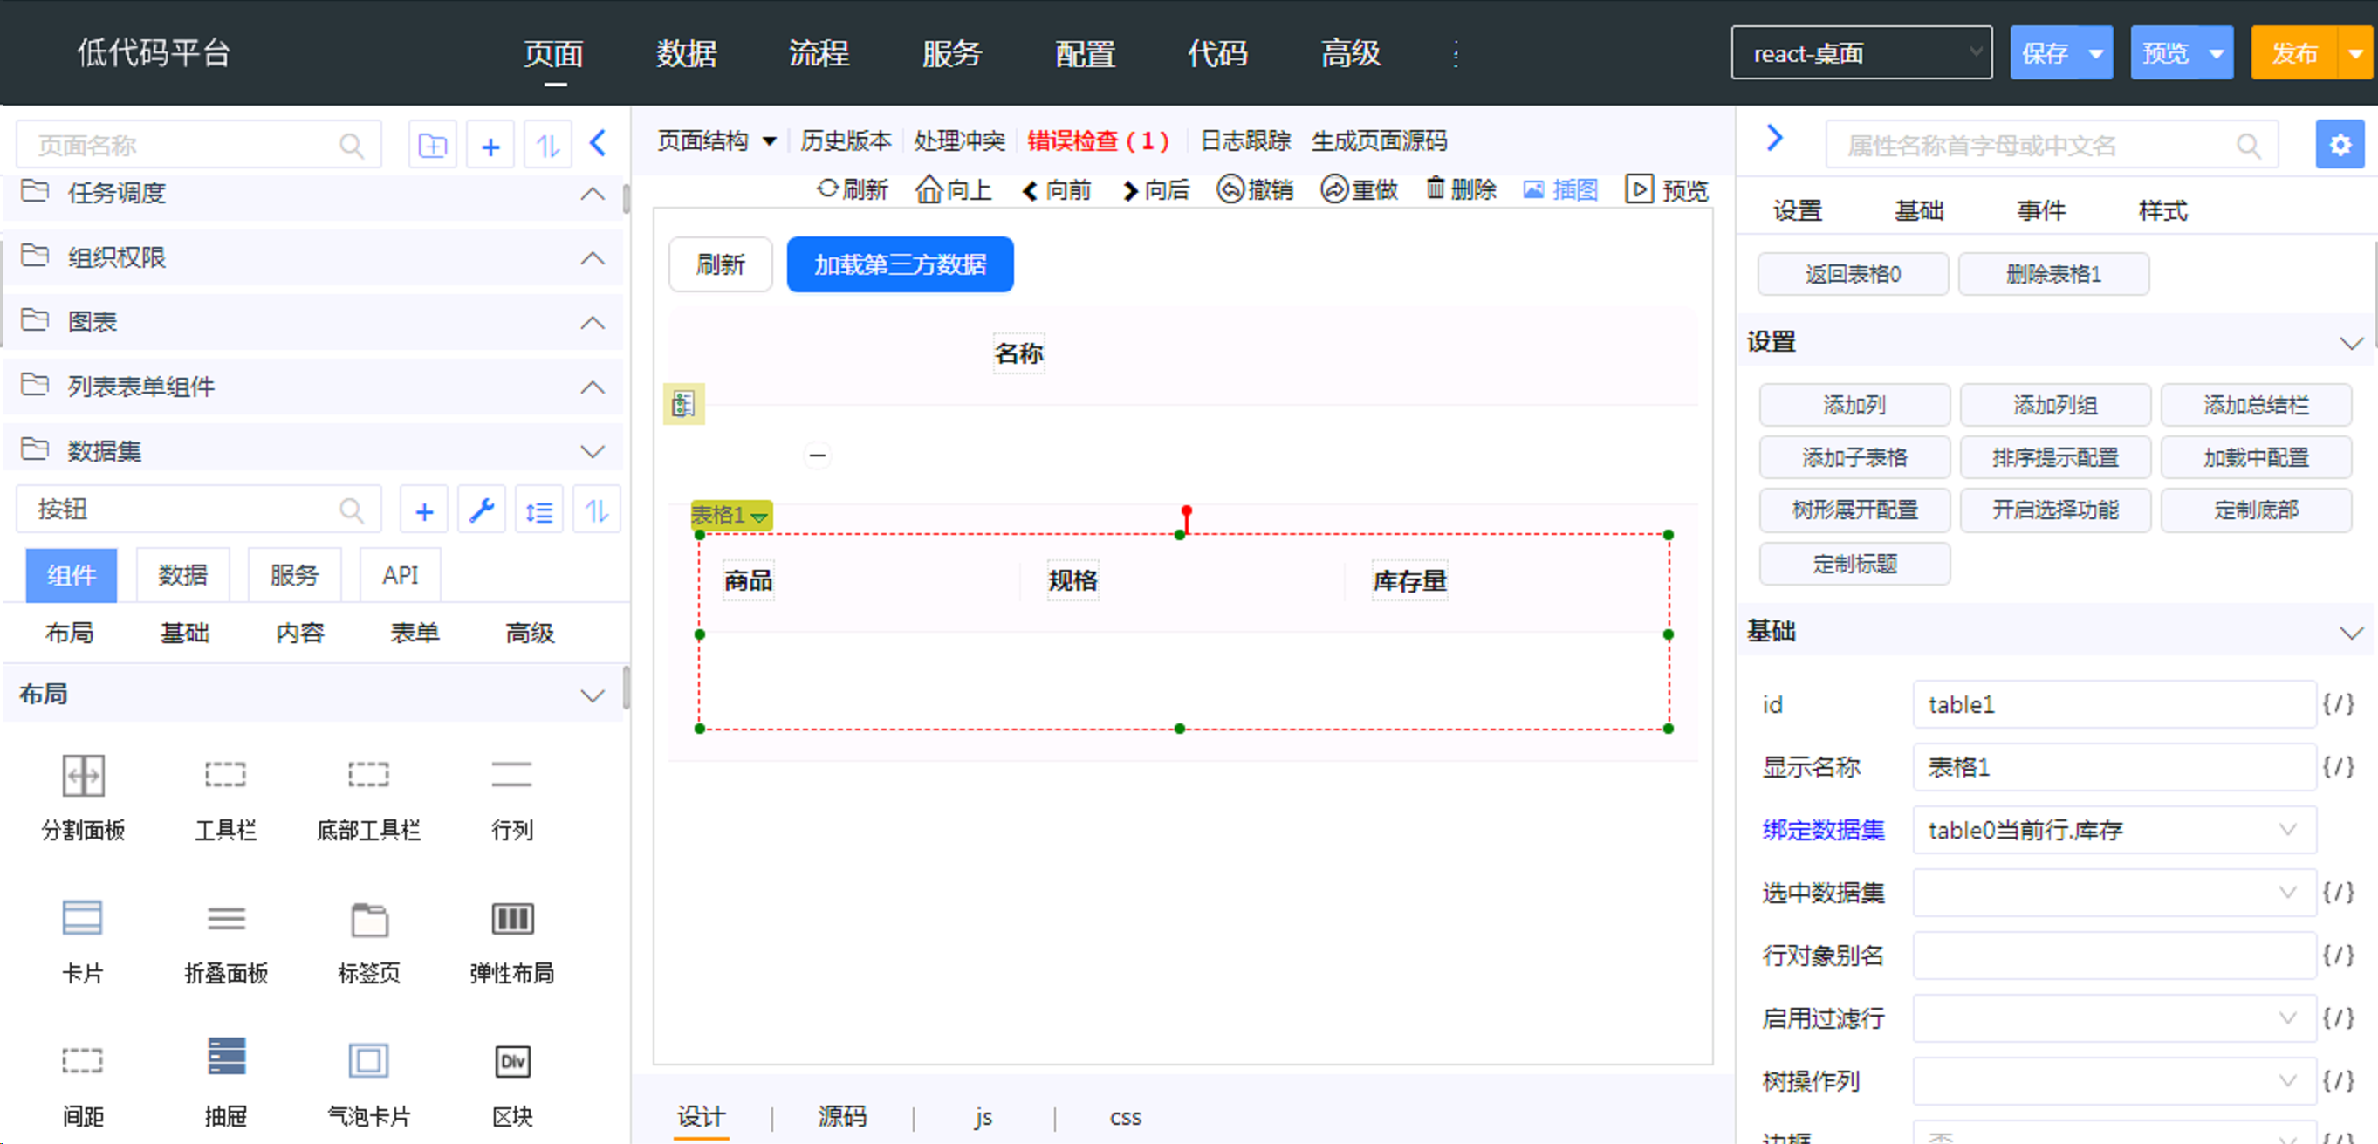Click the 开启选择功能 button
The width and height of the screenshot is (2378, 1144).
coord(2055,510)
